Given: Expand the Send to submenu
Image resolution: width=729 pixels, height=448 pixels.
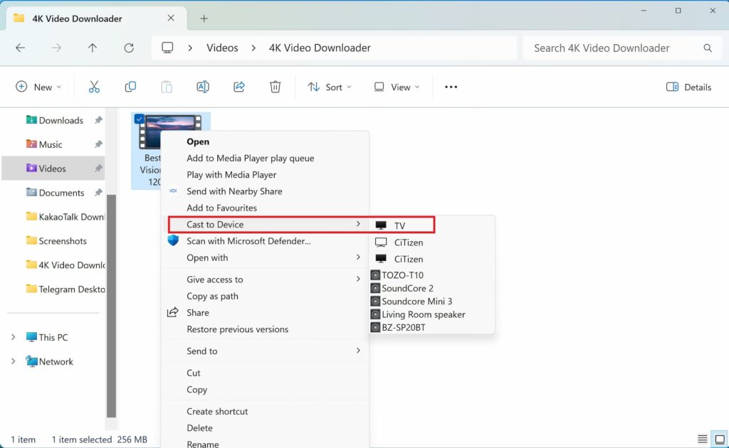Looking at the screenshot, I should 358,351.
